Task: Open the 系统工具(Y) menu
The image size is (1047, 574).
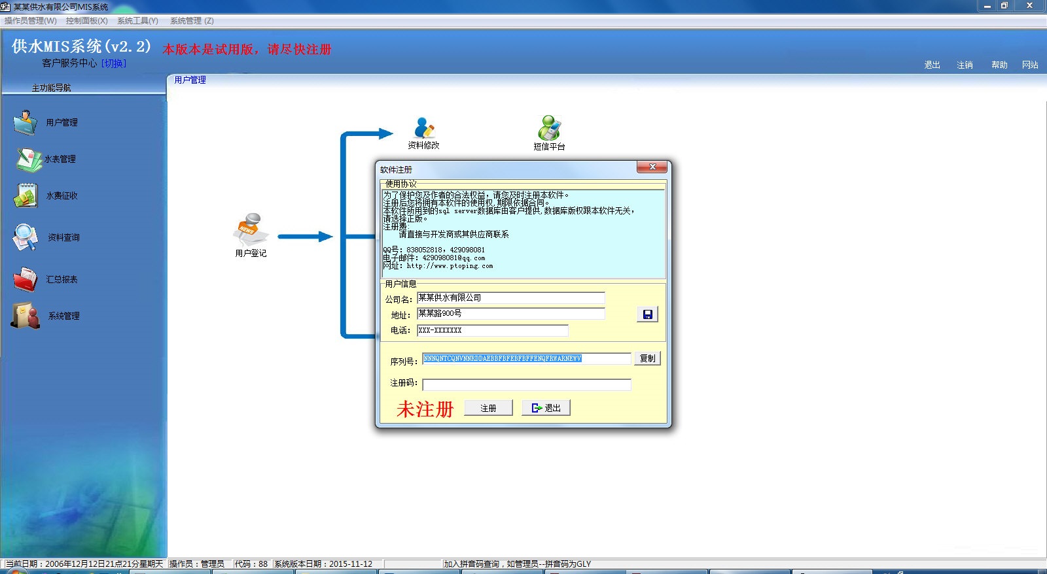Action: (x=137, y=21)
